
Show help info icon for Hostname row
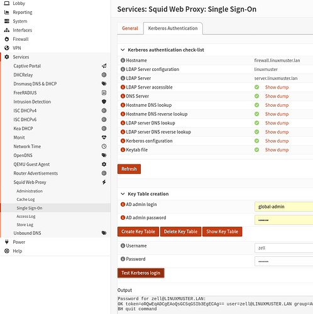coord(123,60)
